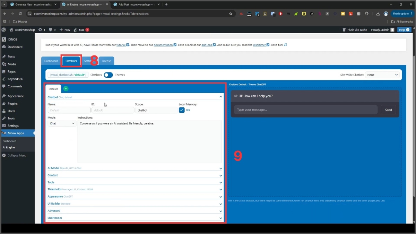Toggle the Chatbots/Themes switch
Image resolution: width=416 pixels, height=234 pixels.
pos(108,75)
